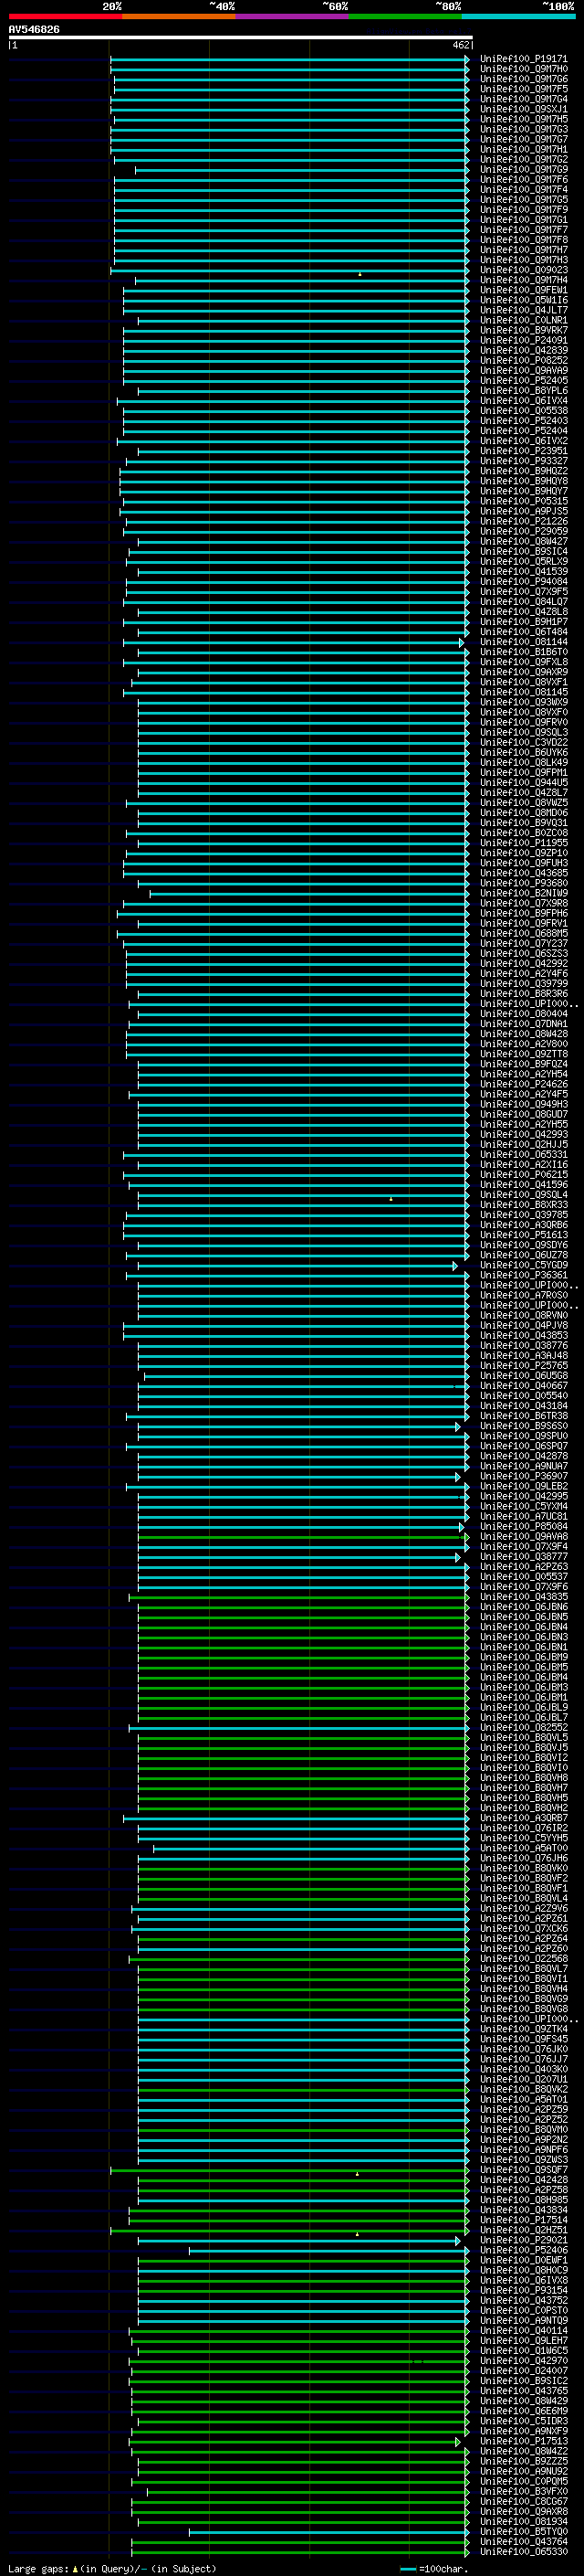The image size is (584, 2576).
Task: Select label UniRef100_P29021
Action: coord(523,2240)
